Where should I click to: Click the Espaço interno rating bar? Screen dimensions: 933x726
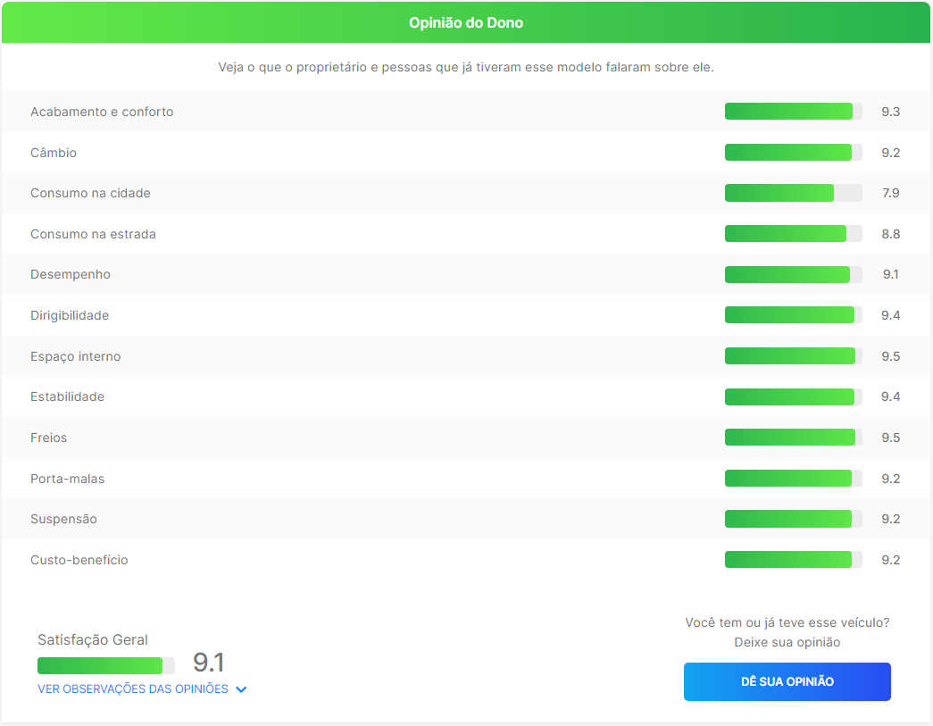tap(793, 356)
